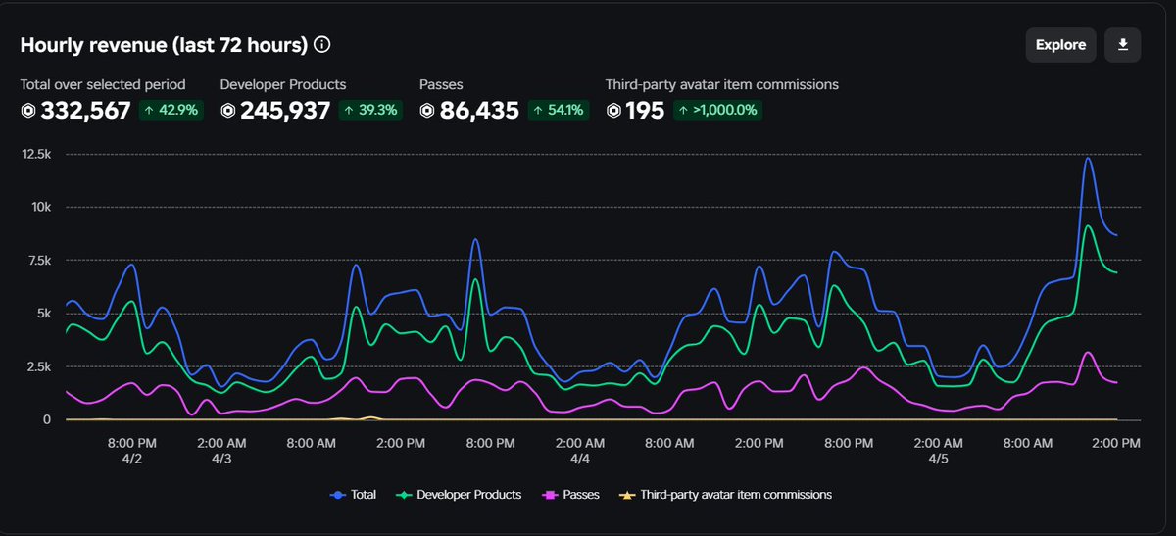Click the Developer Products value 245,937
The height and width of the screenshot is (536, 1176).
coord(285,111)
